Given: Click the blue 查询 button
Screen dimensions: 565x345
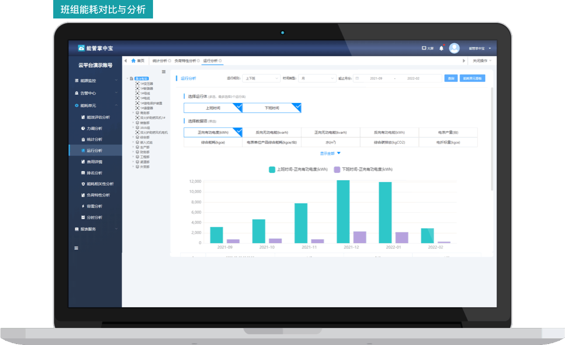Looking at the screenshot, I should [x=451, y=78].
